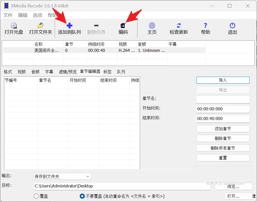This screenshot has width=257, height=202.
Task: Click the 导入 import button
Action: pyautogui.click(x=223, y=80)
